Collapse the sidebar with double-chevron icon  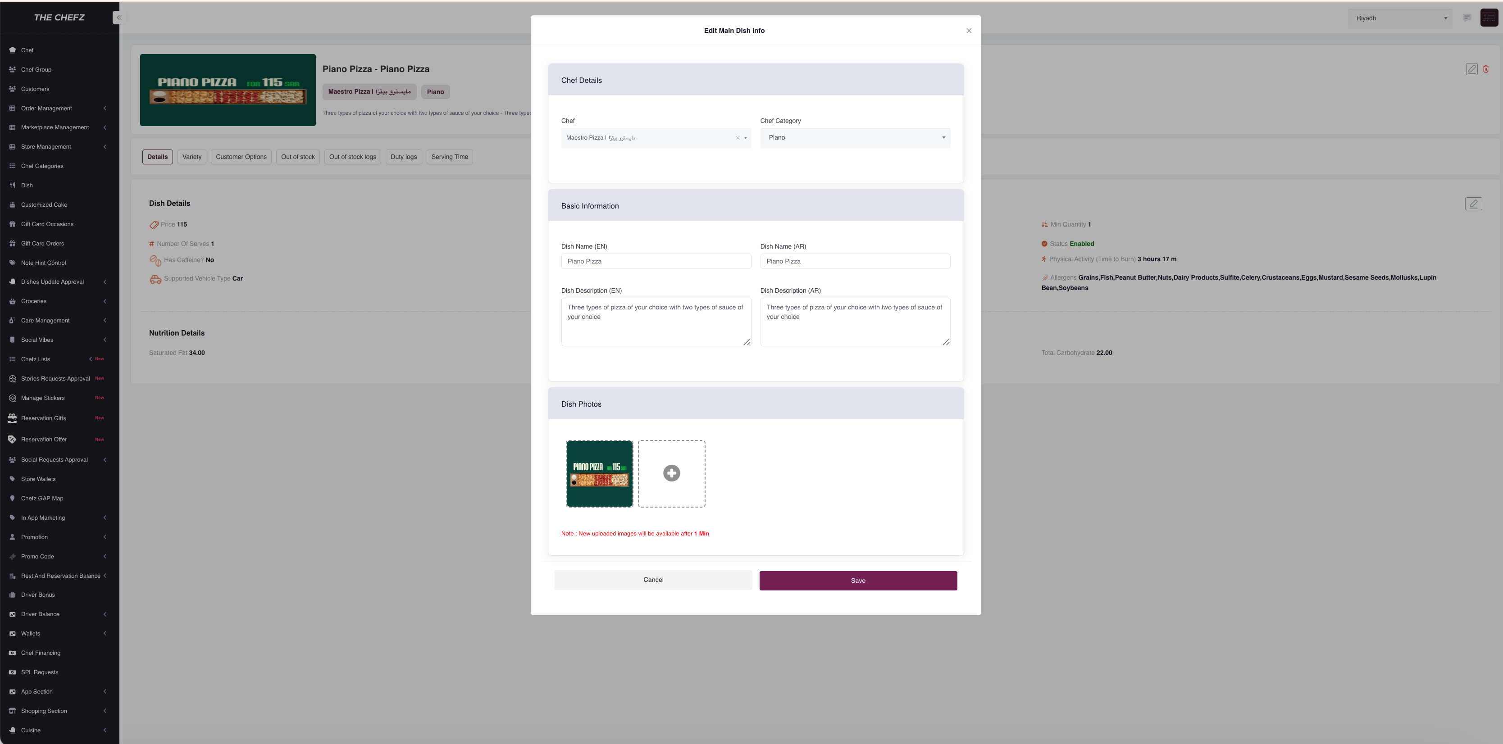[x=118, y=18]
